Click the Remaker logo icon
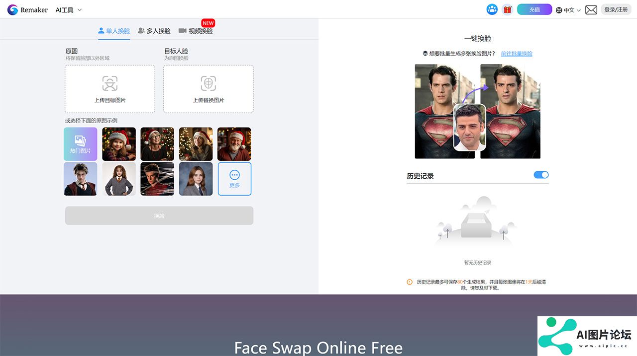637x356 pixels. pyautogui.click(x=12, y=10)
